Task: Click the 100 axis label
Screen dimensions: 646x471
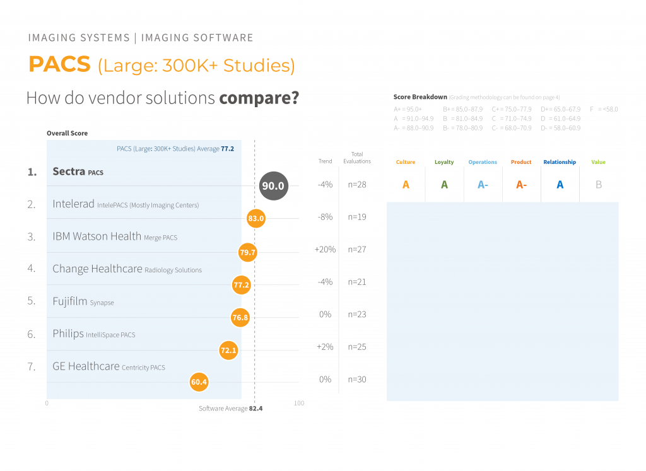Action: click(x=299, y=403)
